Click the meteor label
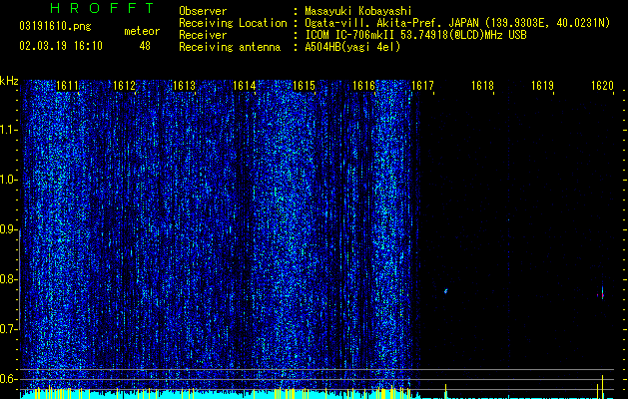The width and height of the screenshot is (628, 399). [142, 31]
